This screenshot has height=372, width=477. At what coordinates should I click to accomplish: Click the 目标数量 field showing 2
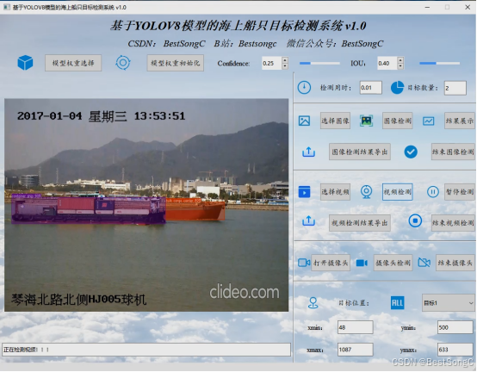coord(455,88)
